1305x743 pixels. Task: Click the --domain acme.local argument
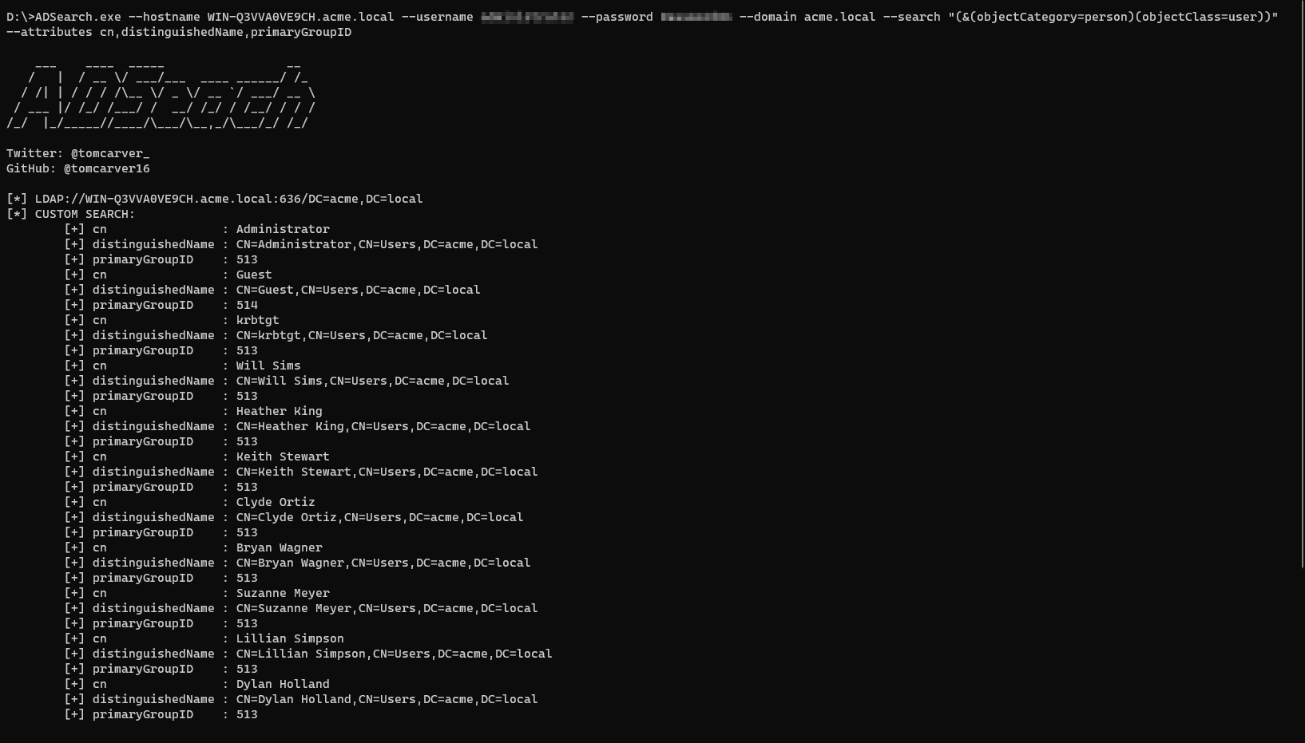[807, 17]
